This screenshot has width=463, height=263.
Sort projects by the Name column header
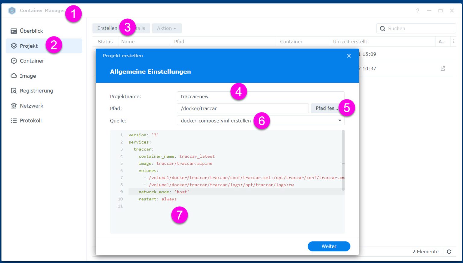[128, 41]
